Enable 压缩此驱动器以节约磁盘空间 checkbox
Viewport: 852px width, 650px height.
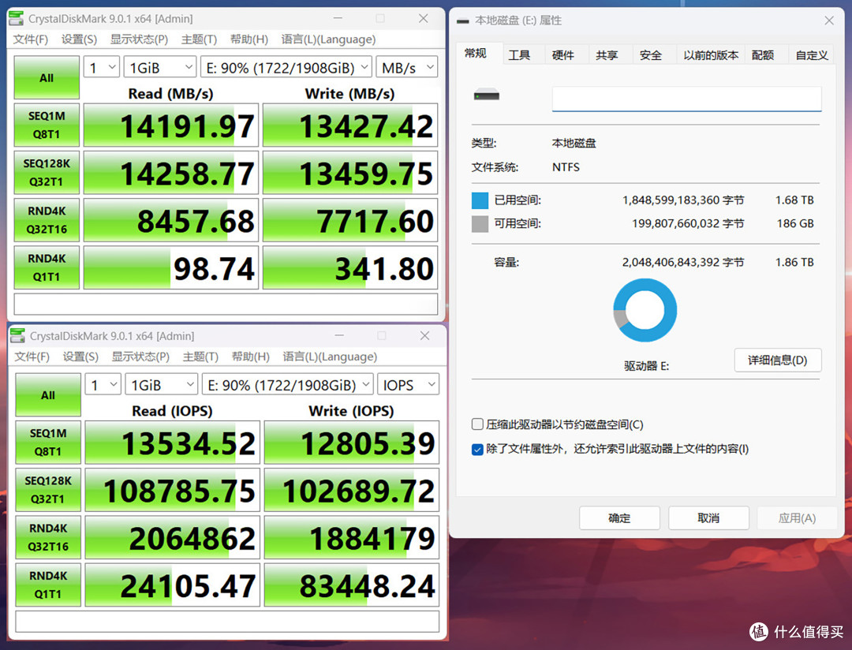(477, 424)
